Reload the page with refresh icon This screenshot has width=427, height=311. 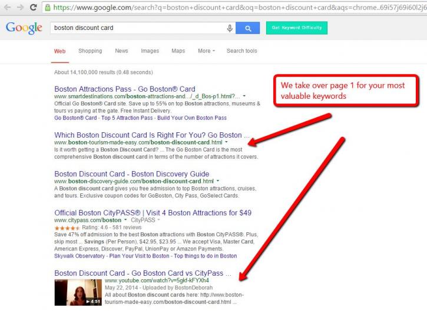tap(33, 7)
